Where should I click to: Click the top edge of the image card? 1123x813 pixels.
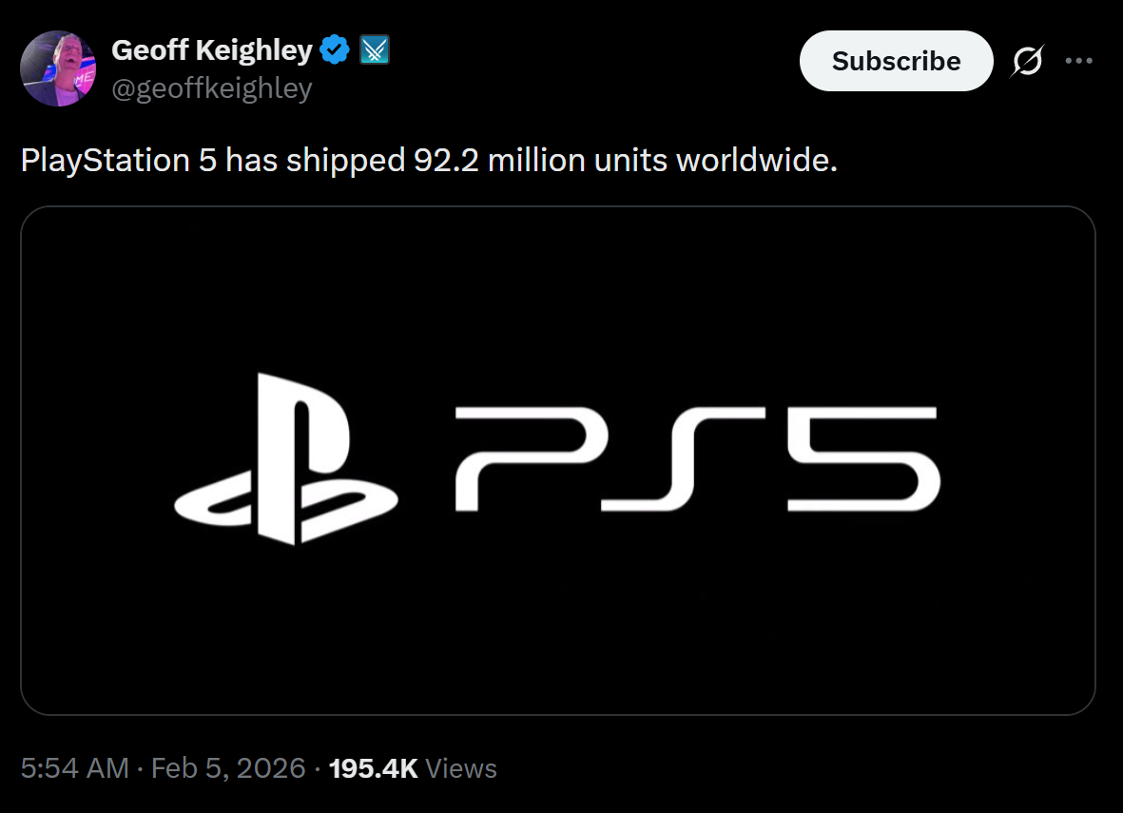coord(558,207)
